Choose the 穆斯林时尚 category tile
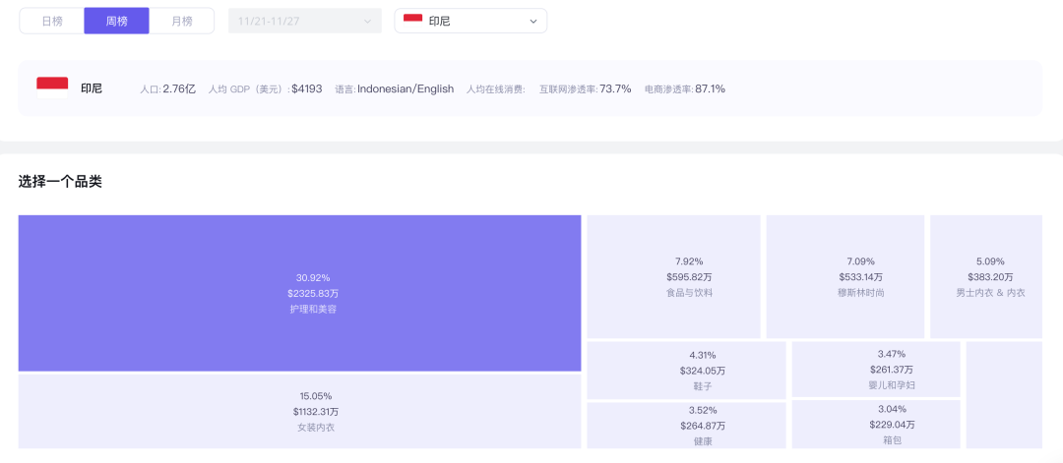 [x=845, y=277]
